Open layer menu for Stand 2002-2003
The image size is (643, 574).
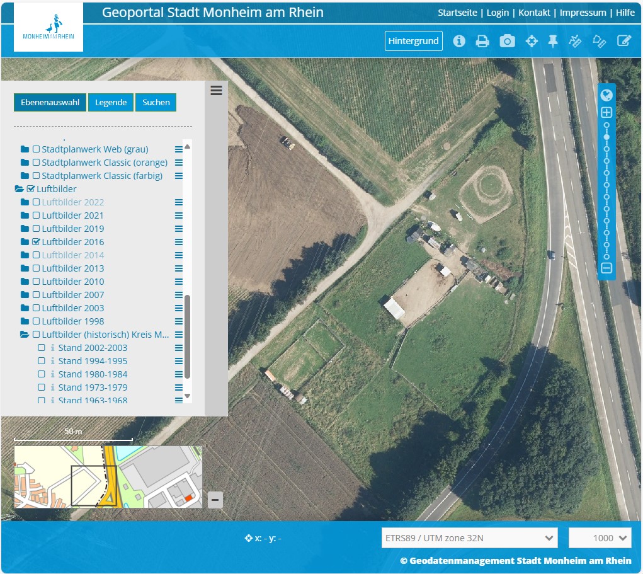coord(179,348)
